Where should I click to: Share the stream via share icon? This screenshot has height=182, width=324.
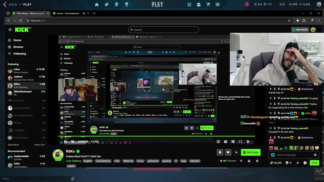click(x=241, y=161)
